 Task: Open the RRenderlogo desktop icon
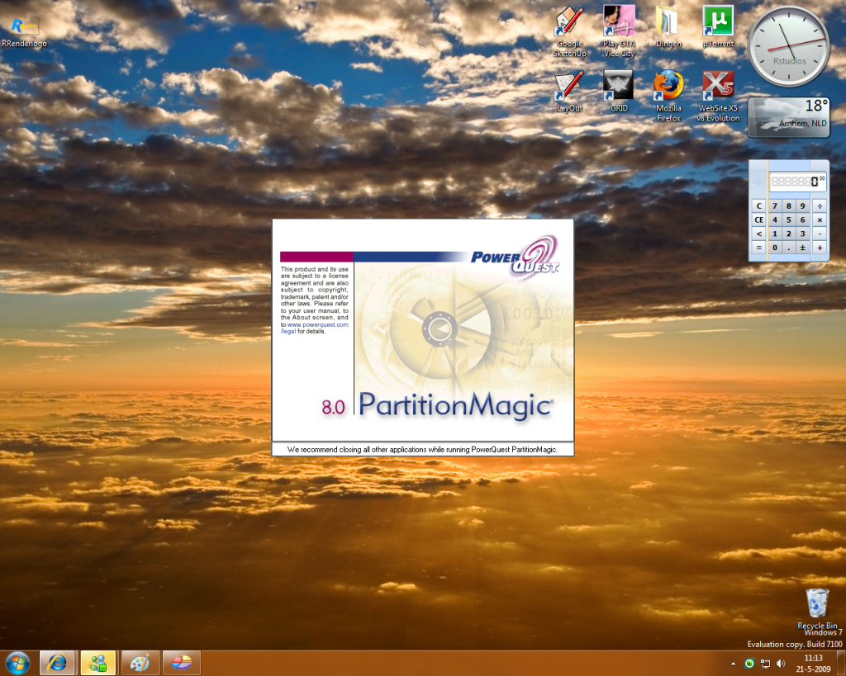24,32
